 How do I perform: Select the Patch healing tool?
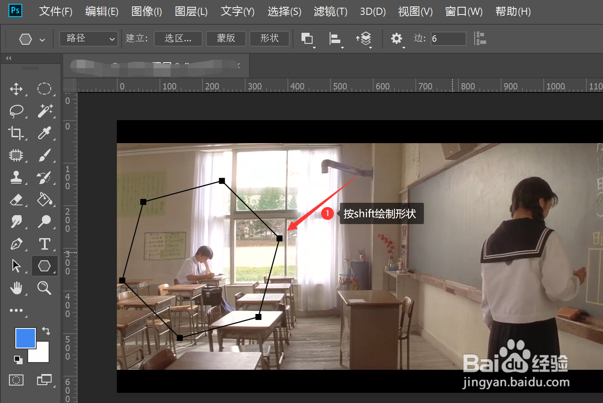16,155
